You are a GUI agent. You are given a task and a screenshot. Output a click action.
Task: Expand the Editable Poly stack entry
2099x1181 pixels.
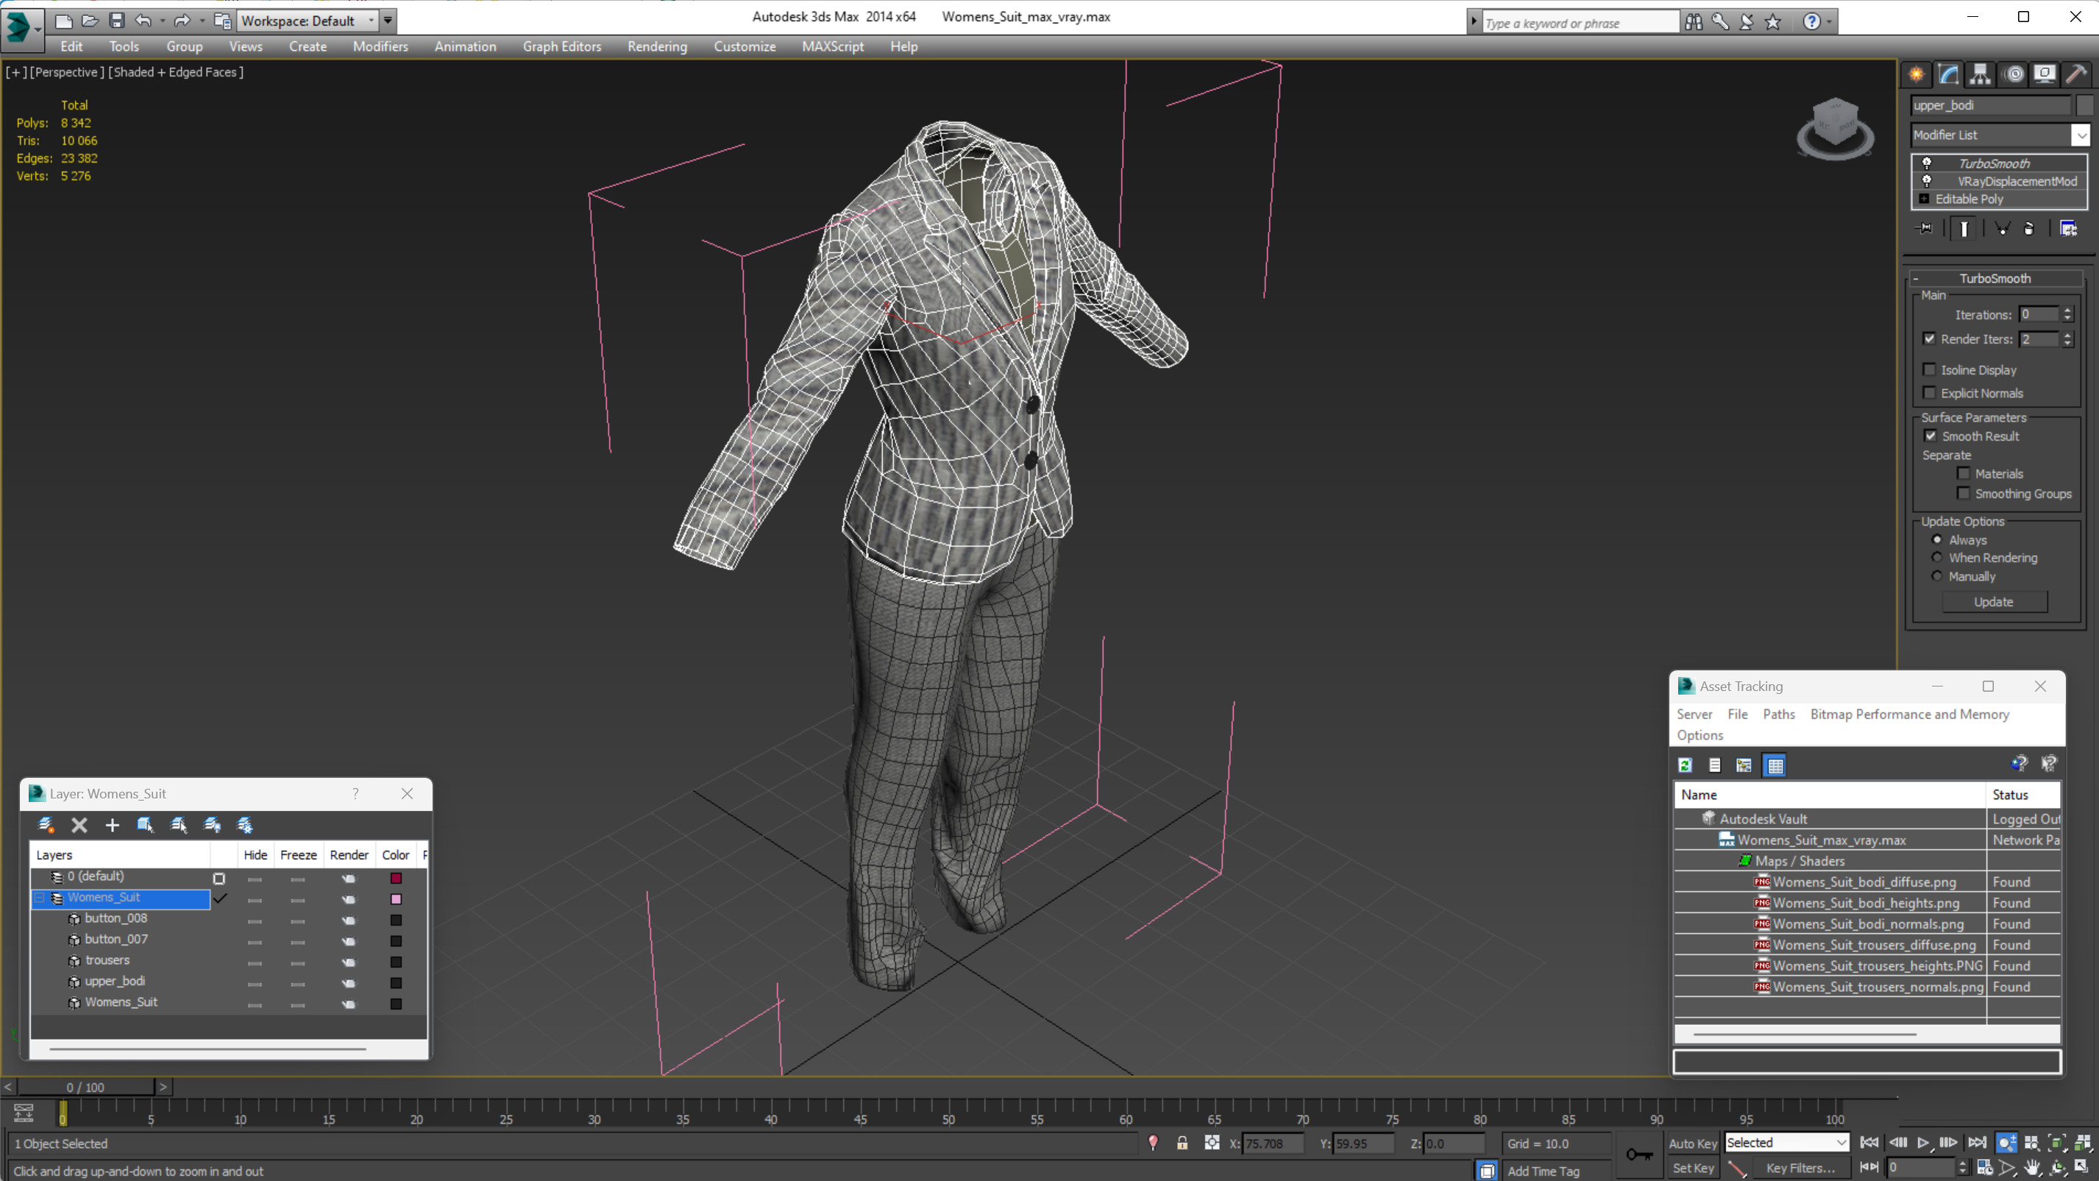1924,199
